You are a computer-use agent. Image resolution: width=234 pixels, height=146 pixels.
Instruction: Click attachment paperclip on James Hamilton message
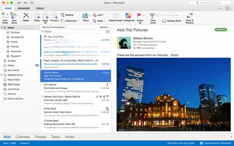(97, 96)
